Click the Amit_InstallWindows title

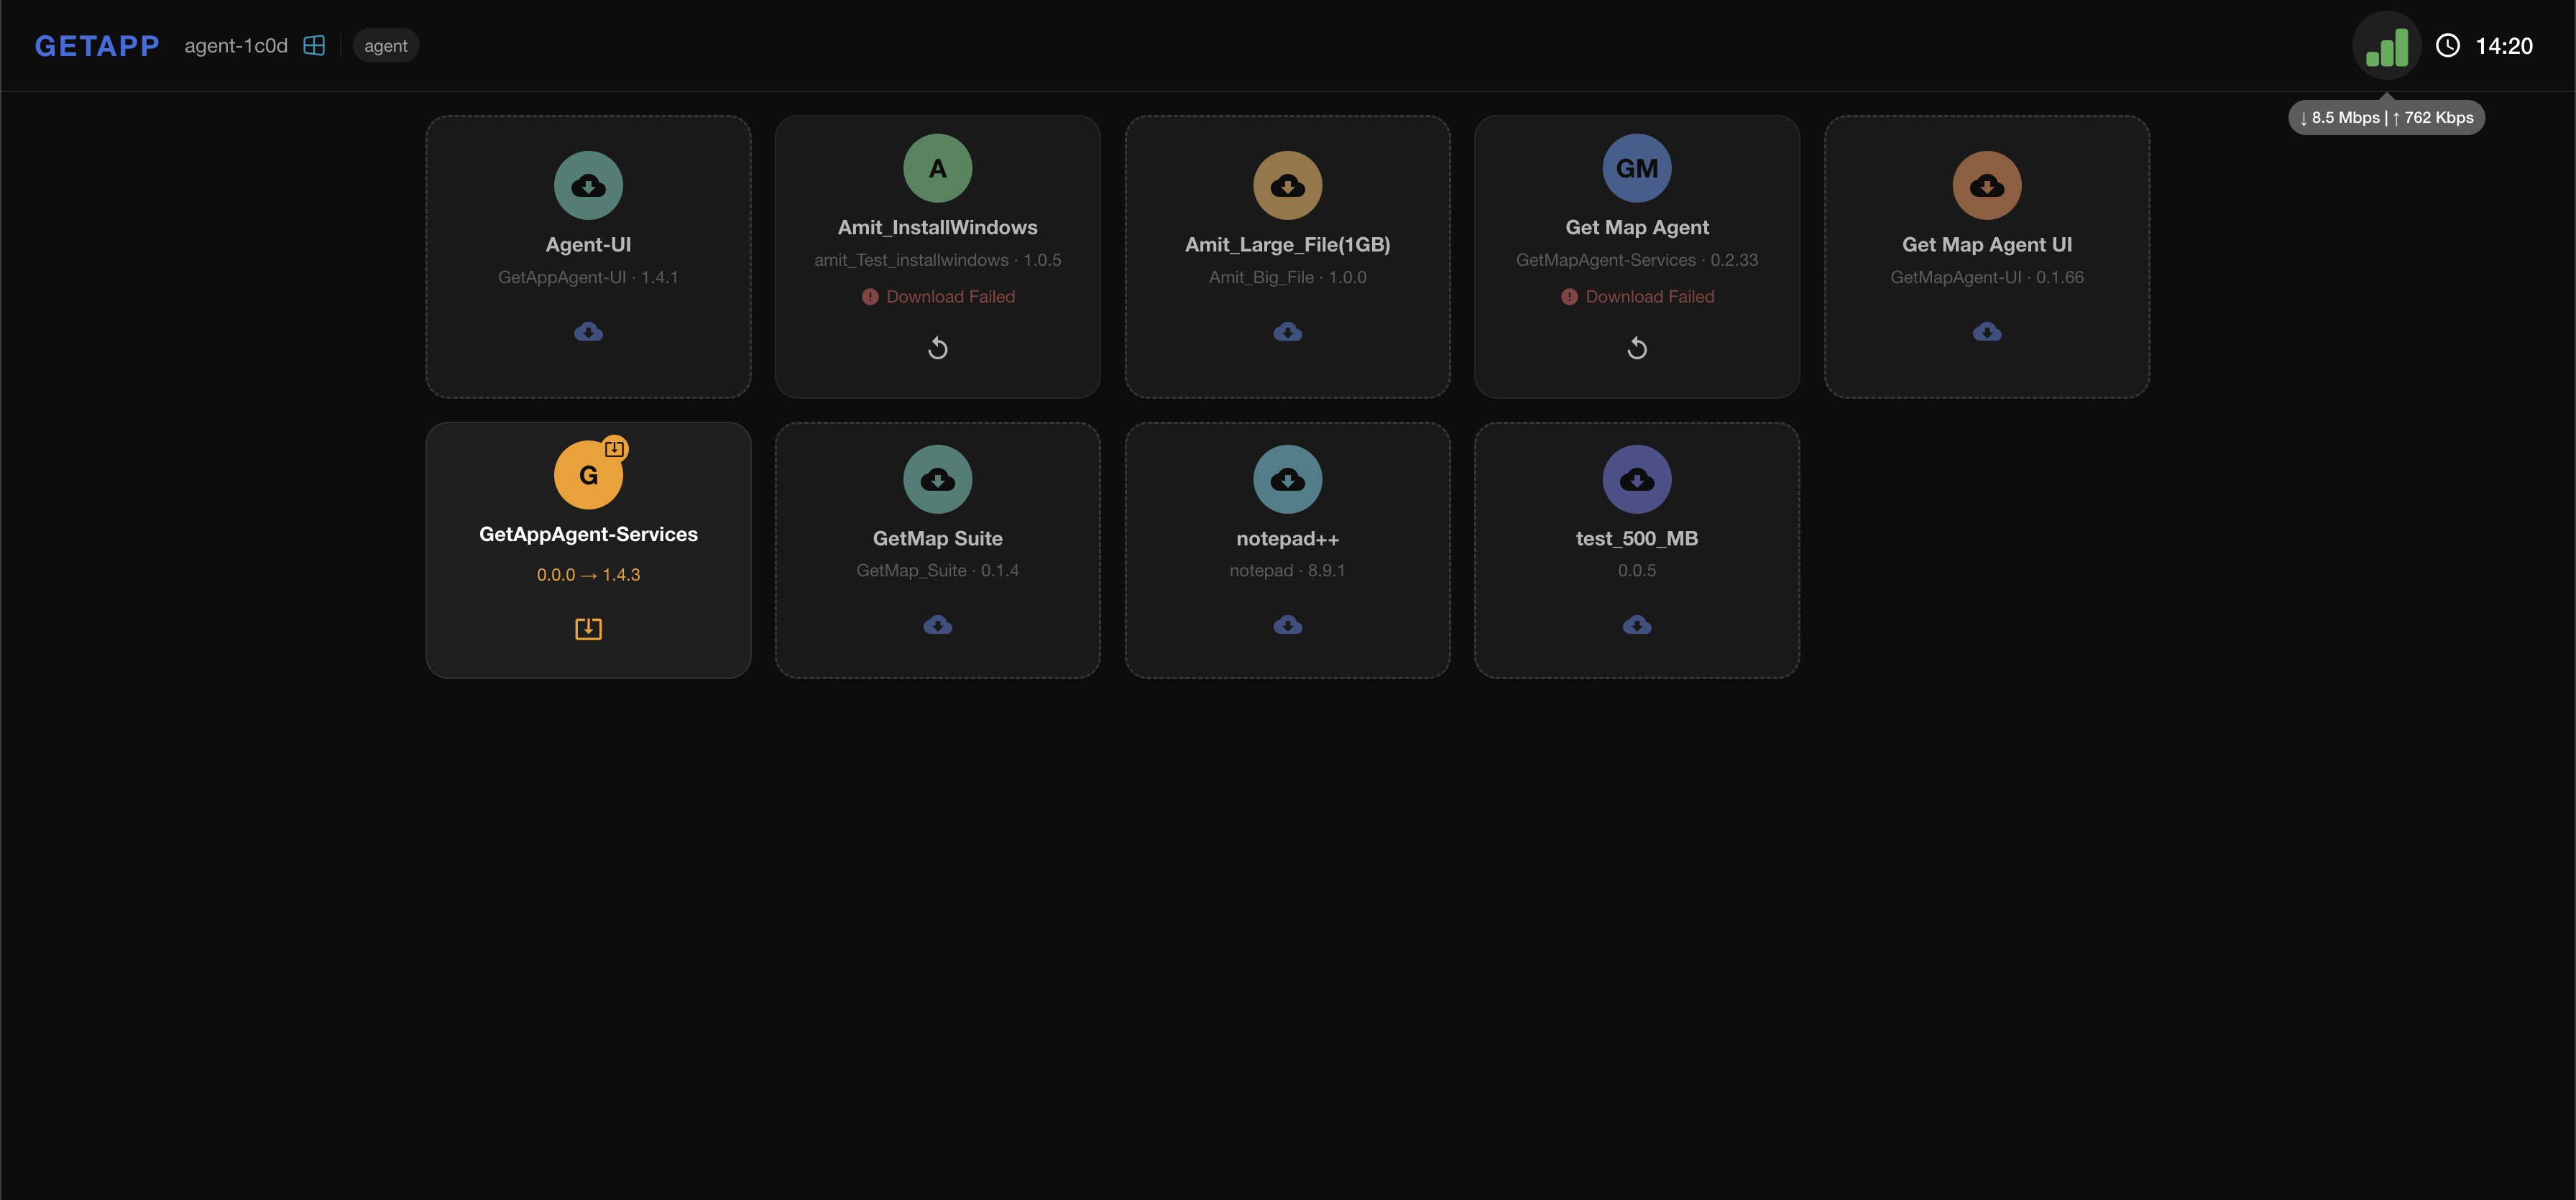pyautogui.click(x=937, y=228)
